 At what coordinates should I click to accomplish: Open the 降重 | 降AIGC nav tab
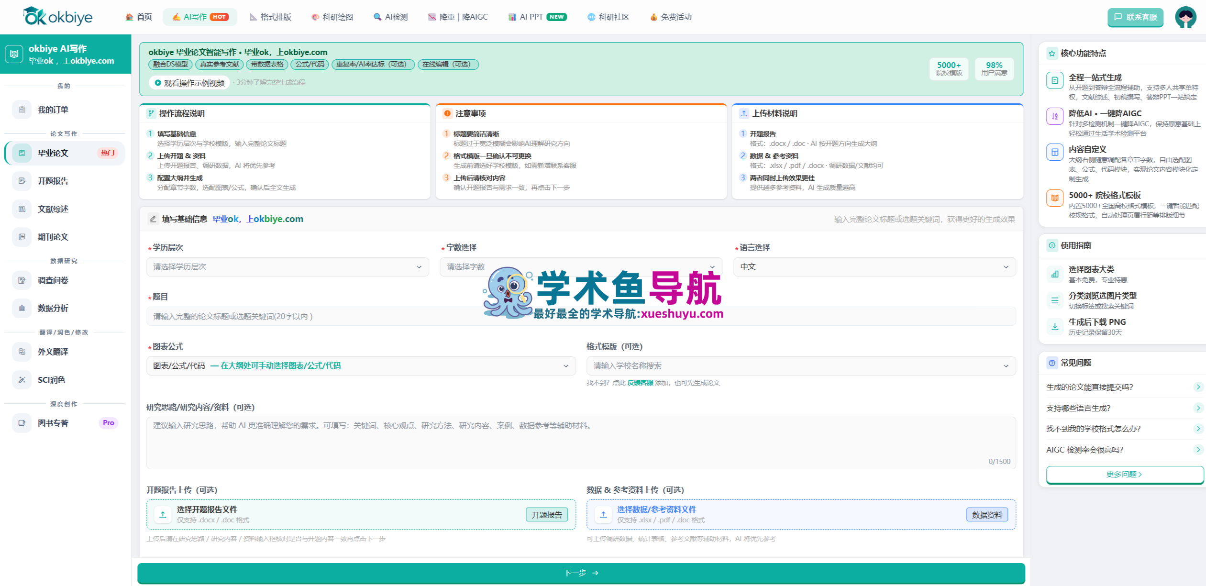[x=458, y=17]
